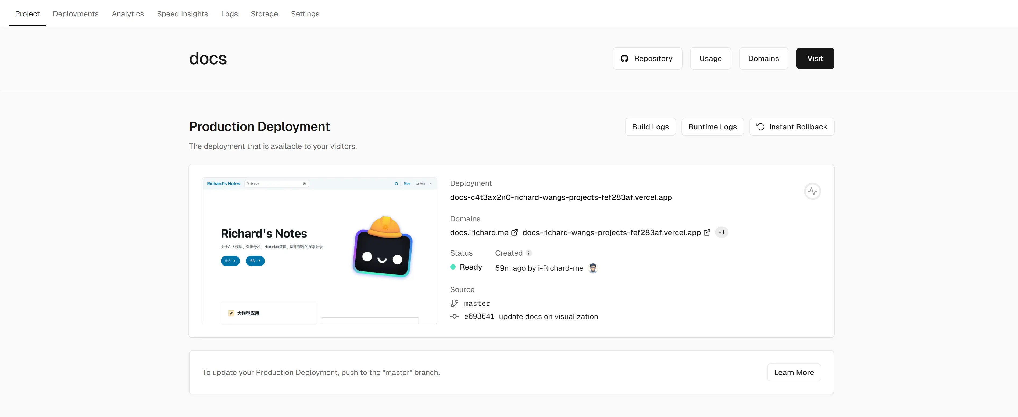This screenshot has width=1018, height=417.
Task: Select the Storage tab
Action: 264,14
